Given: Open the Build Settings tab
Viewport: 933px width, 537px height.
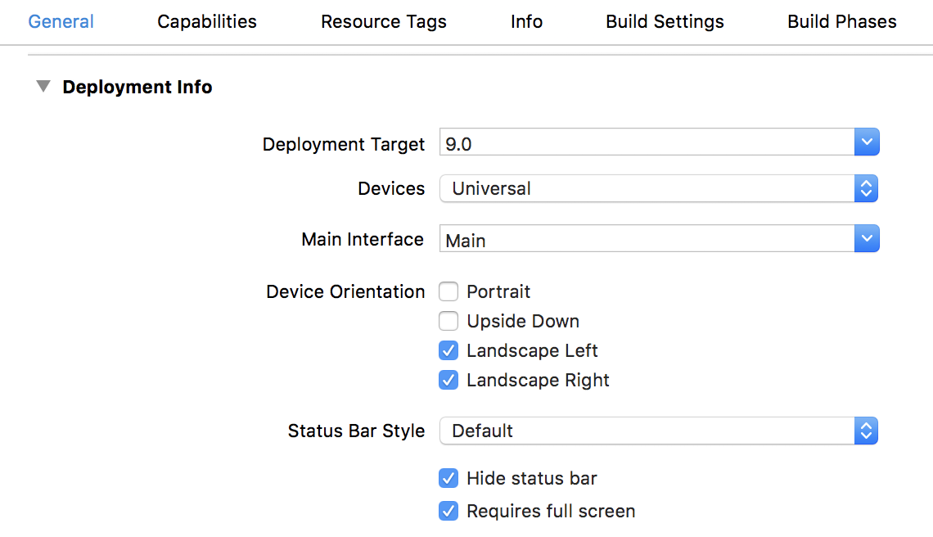Looking at the screenshot, I should tap(665, 22).
